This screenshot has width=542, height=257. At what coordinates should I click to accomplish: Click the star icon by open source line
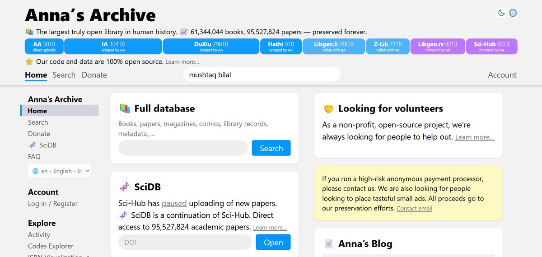[29, 61]
